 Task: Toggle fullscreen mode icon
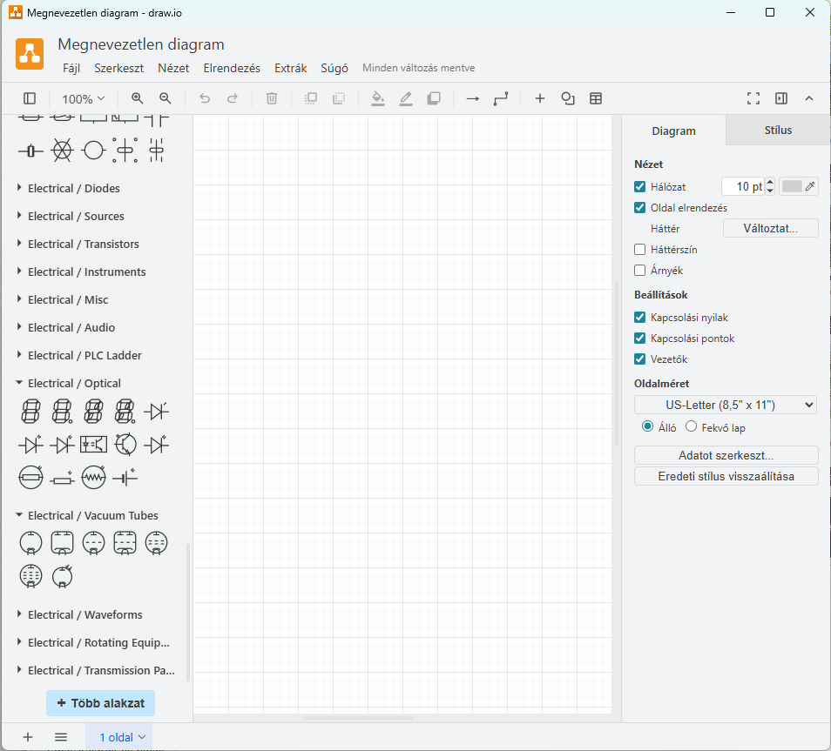tap(753, 98)
